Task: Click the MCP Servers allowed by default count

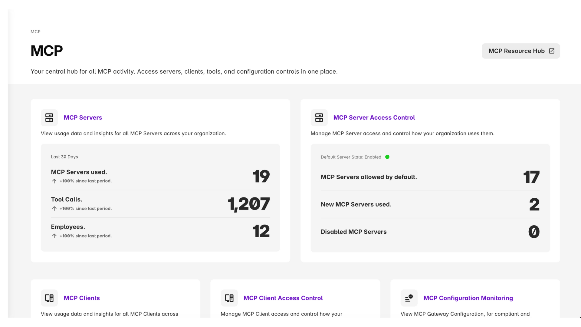Action: (531, 177)
